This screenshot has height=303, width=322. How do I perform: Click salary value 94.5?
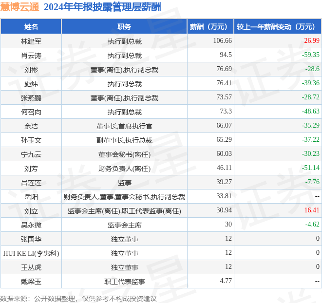pos(226,55)
